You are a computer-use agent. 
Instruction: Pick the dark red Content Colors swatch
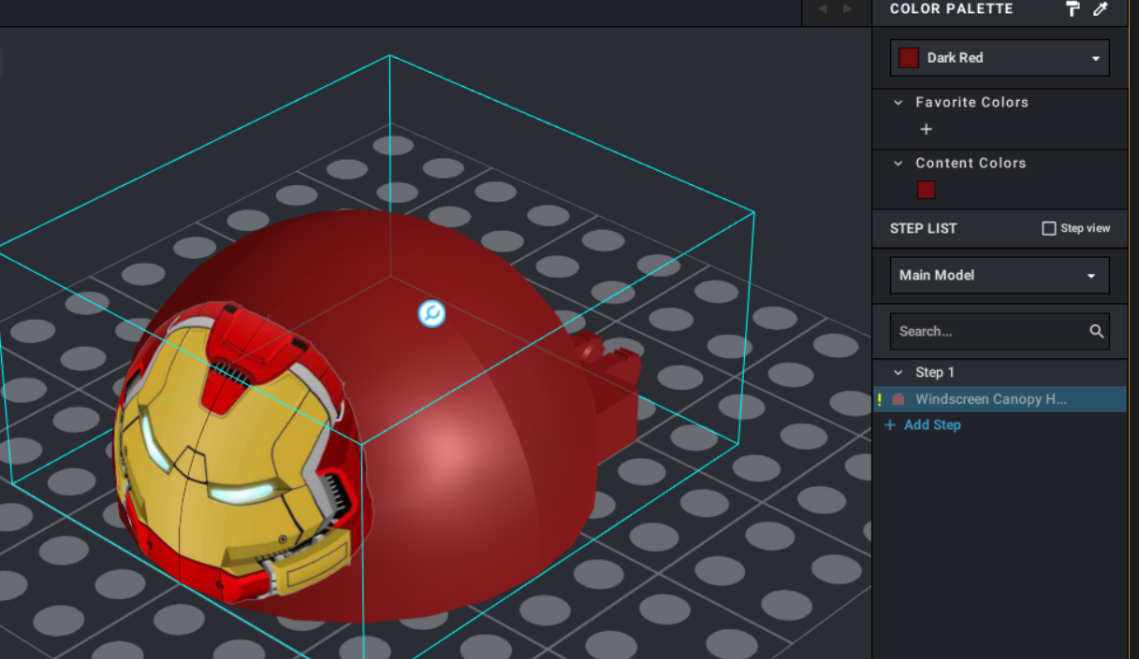click(927, 190)
